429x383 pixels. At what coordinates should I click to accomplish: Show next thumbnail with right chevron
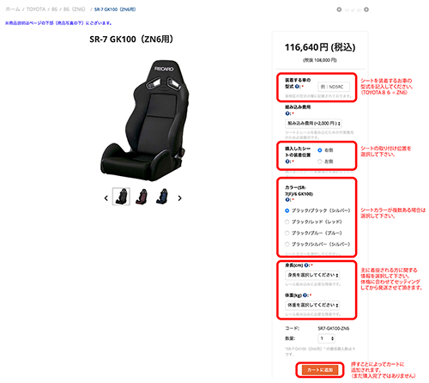(179, 198)
